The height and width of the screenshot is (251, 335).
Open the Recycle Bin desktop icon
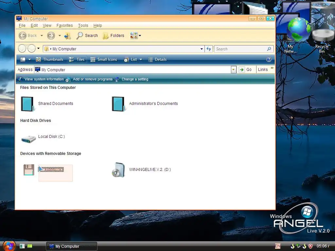322,35
